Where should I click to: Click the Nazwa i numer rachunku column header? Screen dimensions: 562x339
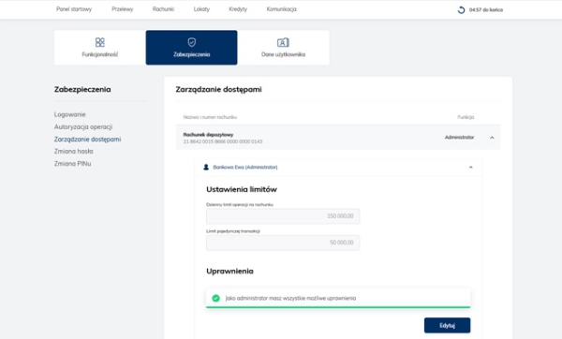click(x=210, y=117)
